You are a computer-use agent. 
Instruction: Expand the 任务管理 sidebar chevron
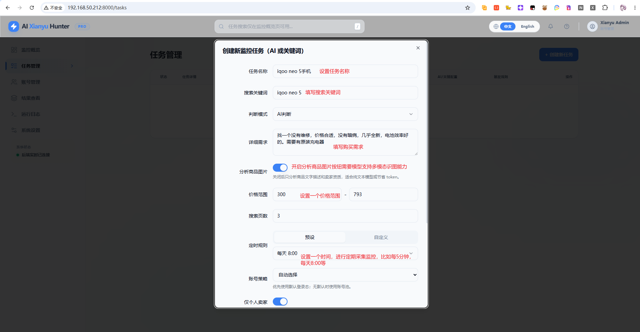(x=72, y=66)
